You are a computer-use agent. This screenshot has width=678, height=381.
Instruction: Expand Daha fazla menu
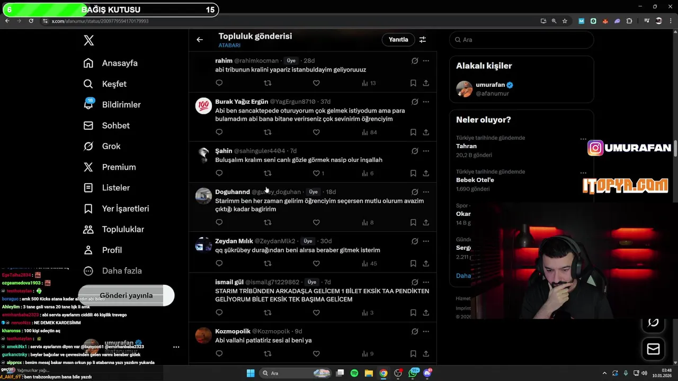112,270
